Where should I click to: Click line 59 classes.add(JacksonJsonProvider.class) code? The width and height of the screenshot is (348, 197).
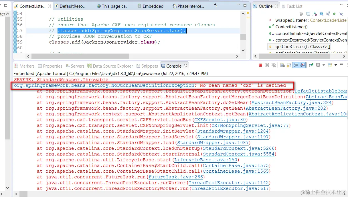point(104,42)
